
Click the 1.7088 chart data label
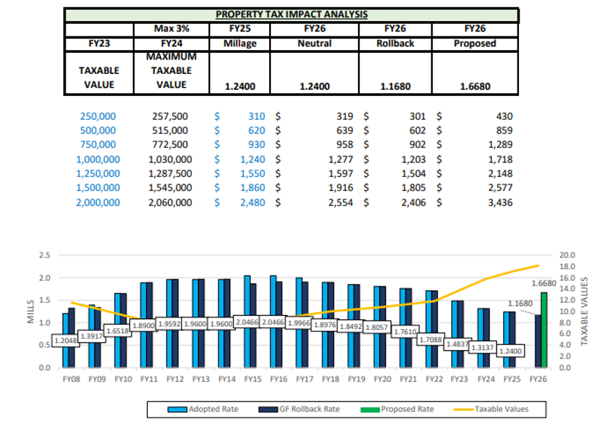click(431, 339)
